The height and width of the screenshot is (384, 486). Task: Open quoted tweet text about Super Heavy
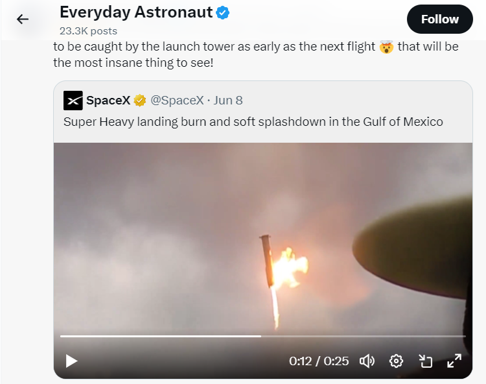coord(253,122)
